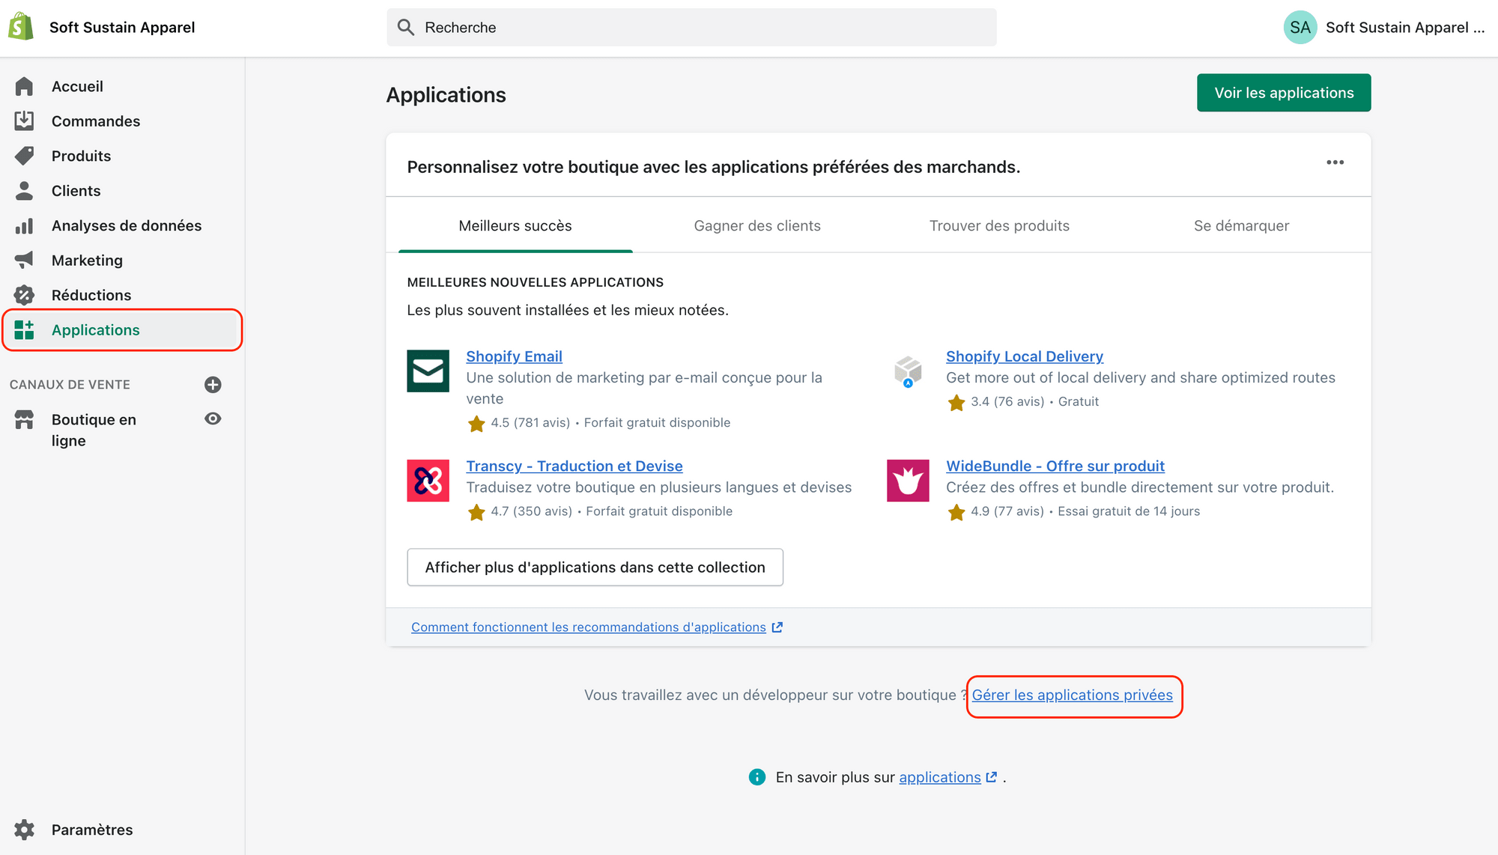Image resolution: width=1498 pixels, height=855 pixels.
Task: Click Gérer les applications privées link
Action: pyautogui.click(x=1072, y=695)
